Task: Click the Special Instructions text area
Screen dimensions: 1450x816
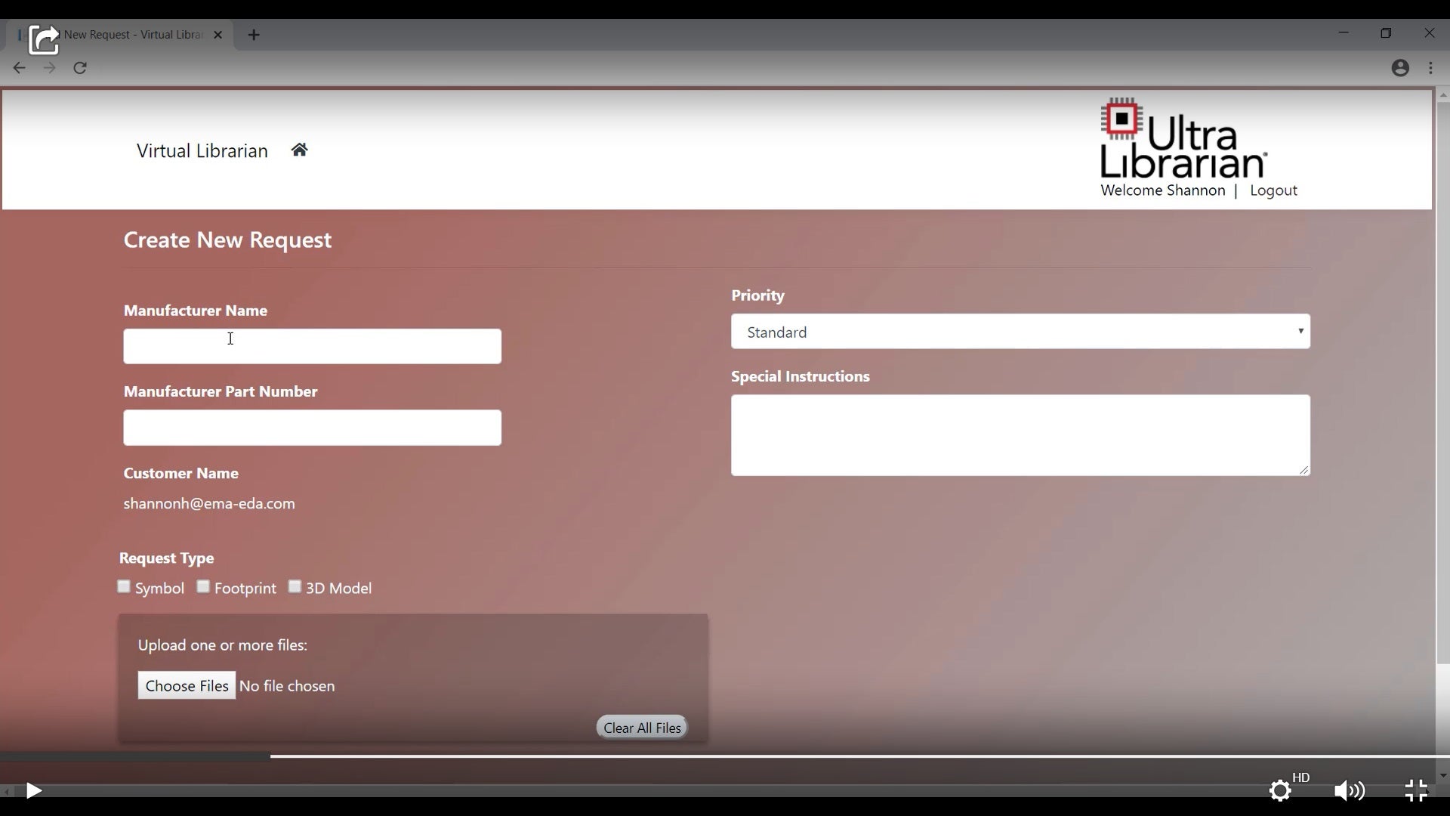Action: [1021, 434]
